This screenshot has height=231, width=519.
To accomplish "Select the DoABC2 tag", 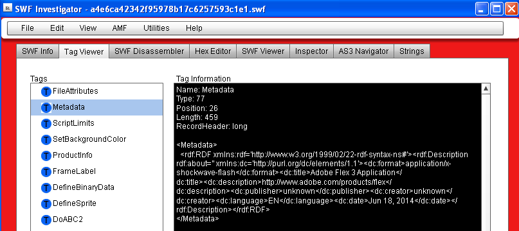I will click(96, 219).
